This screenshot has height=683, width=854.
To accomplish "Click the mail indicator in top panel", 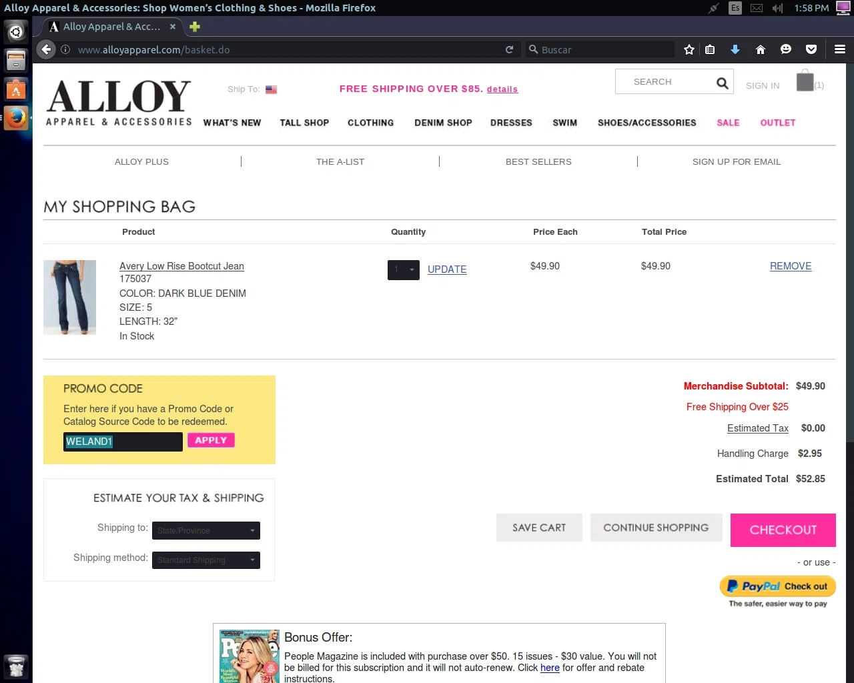I will click(x=757, y=8).
